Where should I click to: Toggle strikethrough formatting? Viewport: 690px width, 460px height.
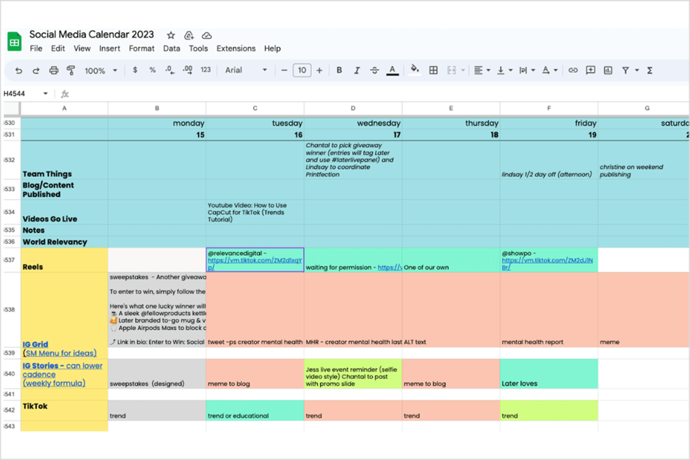pyautogui.click(x=374, y=70)
